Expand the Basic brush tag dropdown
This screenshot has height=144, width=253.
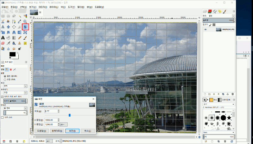pyautogui.click(x=233, y=132)
